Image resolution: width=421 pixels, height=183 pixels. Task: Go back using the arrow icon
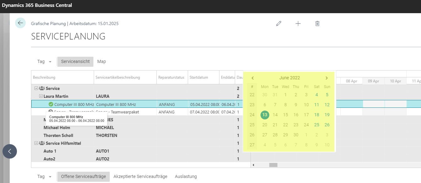20,23
